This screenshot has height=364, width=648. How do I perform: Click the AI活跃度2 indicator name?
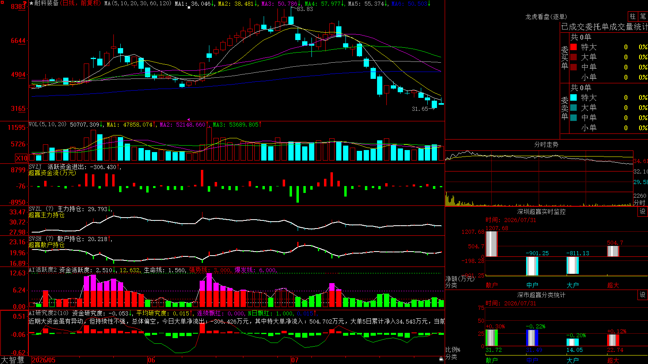43,270
